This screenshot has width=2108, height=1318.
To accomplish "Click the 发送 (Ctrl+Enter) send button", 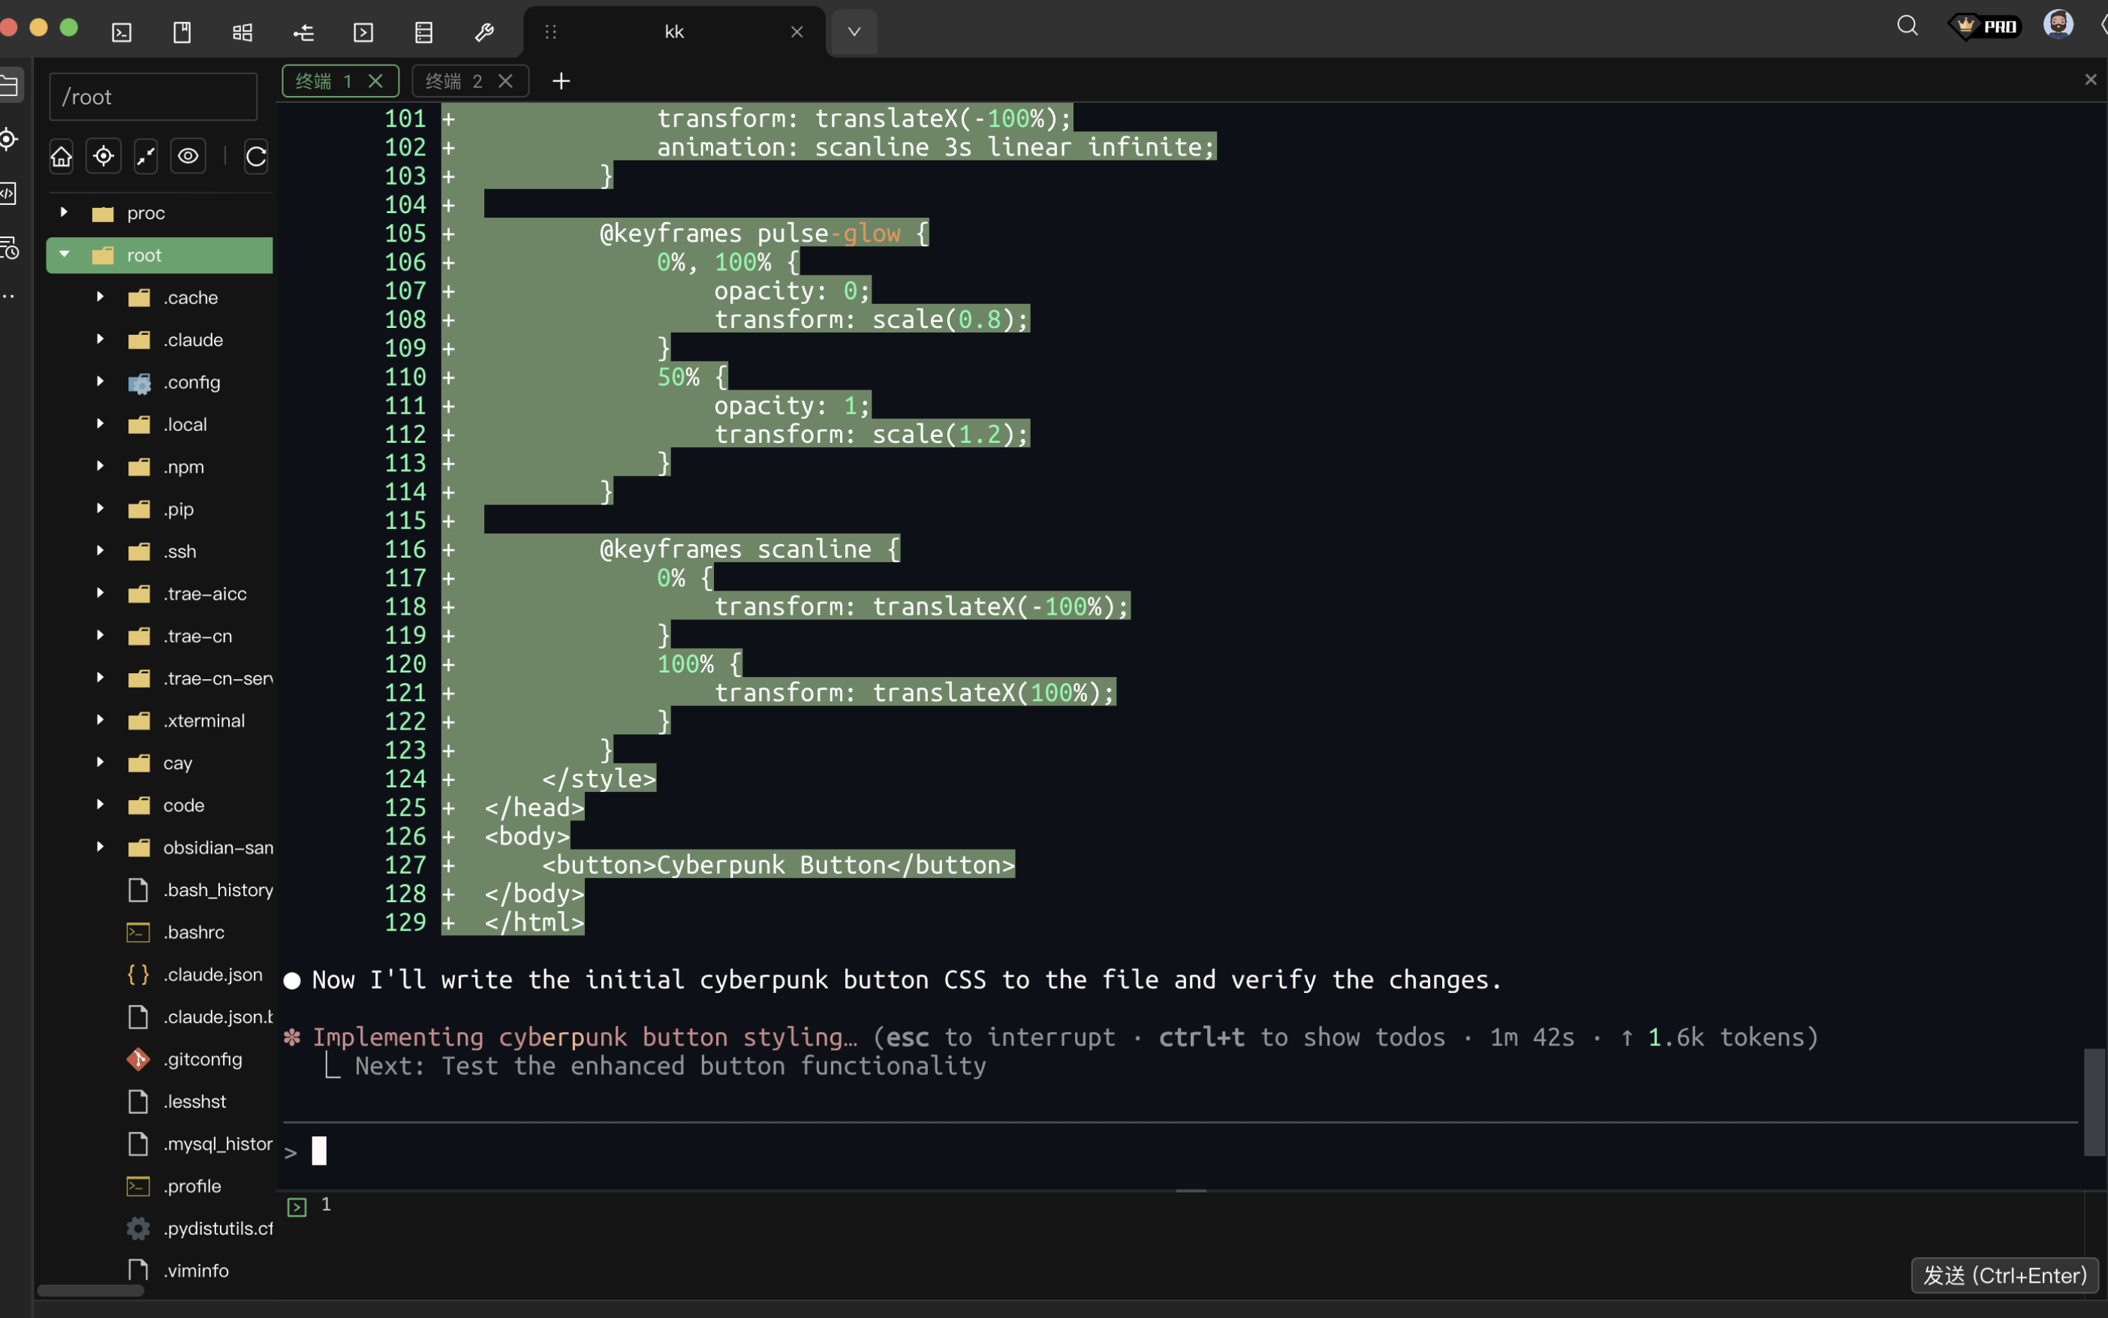I will pos(2004,1275).
